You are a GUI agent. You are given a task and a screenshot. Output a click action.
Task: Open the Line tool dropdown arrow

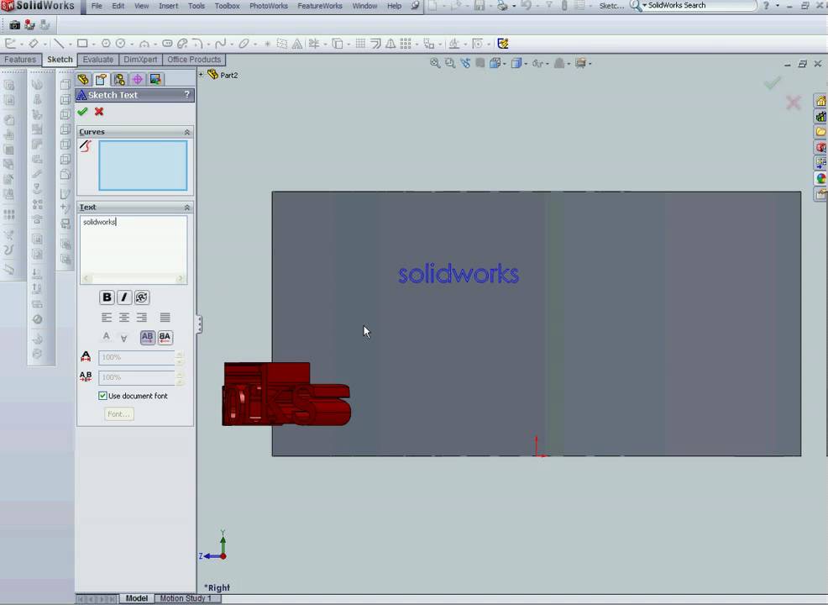click(71, 44)
